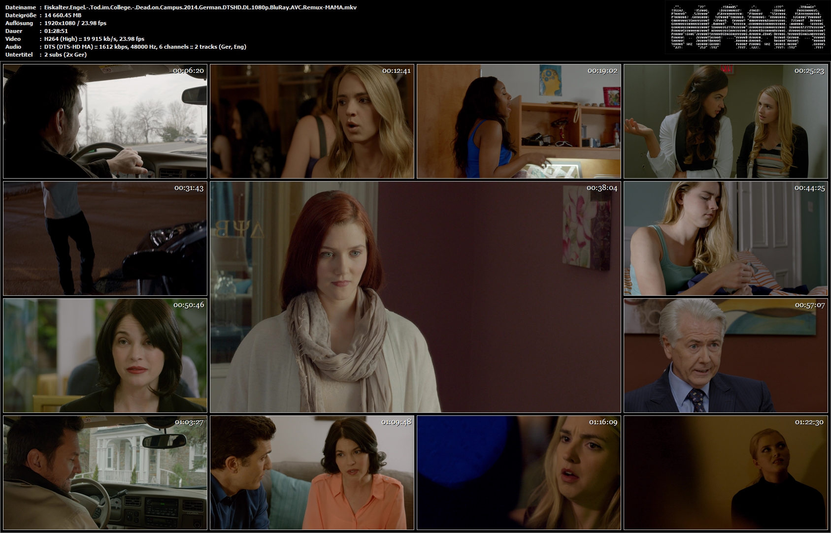Click the frame captured at 00:25:23
Viewport: 831px width, 533px height.
tap(726, 121)
